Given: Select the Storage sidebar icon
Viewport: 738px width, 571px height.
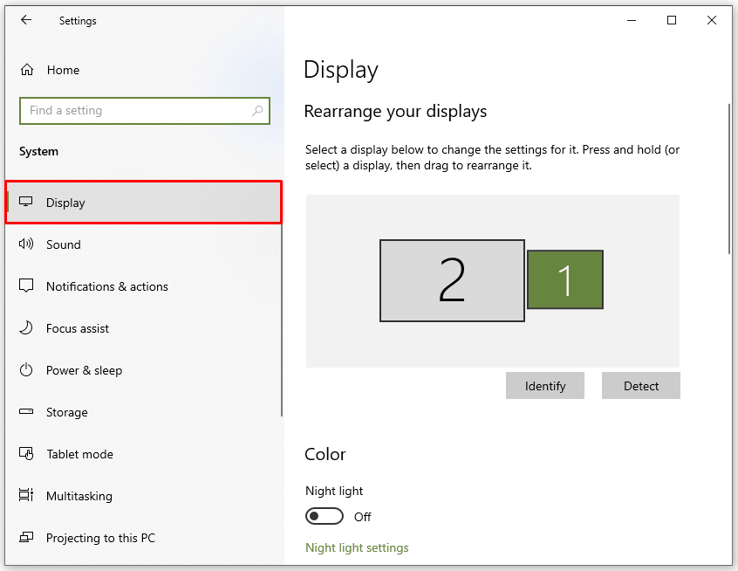Looking at the screenshot, I should point(27,412).
